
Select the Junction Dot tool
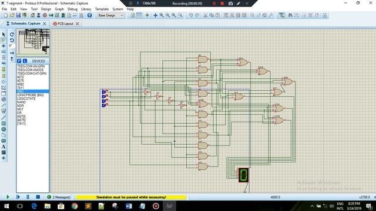pyautogui.click(x=4, y=46)
